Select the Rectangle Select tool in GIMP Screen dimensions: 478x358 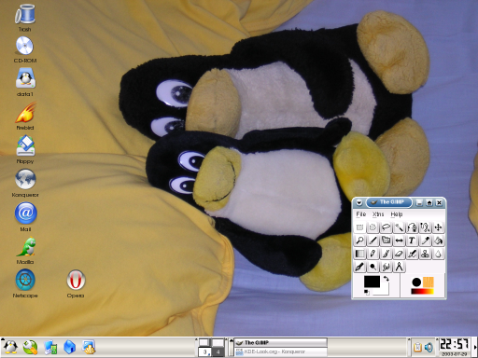pos(359,227)
